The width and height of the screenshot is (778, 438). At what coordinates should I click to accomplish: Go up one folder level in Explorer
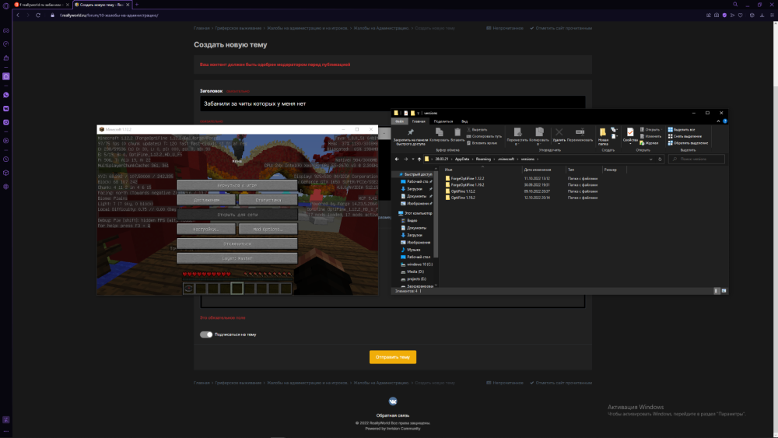pyautogui.click(x=419, y=159)
